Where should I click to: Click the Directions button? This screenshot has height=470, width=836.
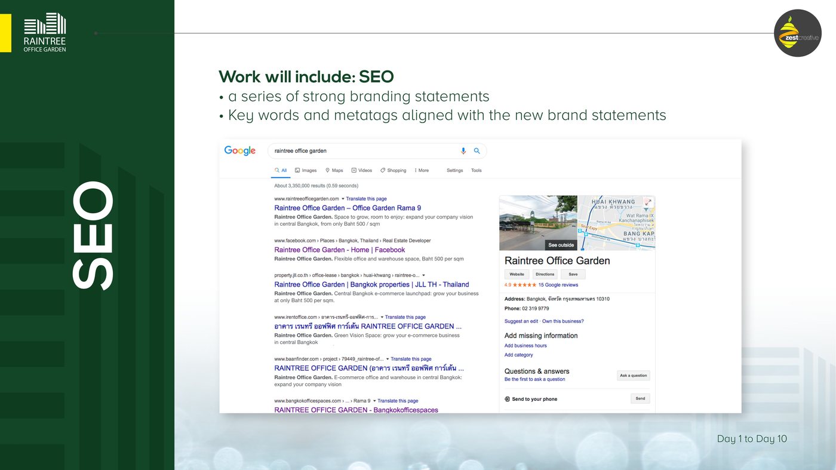point(545,274)
